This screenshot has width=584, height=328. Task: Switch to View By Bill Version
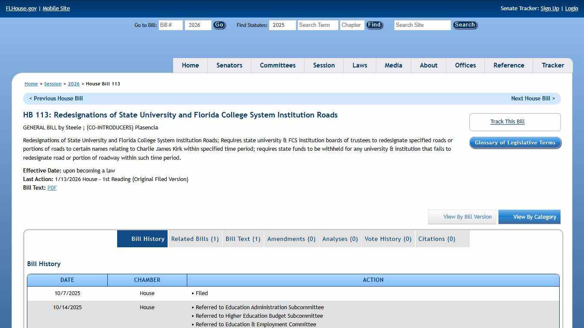pos(462,217)
